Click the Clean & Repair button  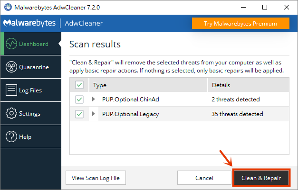(261, 178)
